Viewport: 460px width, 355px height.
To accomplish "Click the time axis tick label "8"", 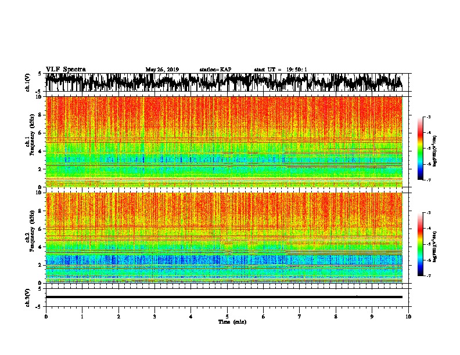I will pyautogui.click(x=336, y=317).
